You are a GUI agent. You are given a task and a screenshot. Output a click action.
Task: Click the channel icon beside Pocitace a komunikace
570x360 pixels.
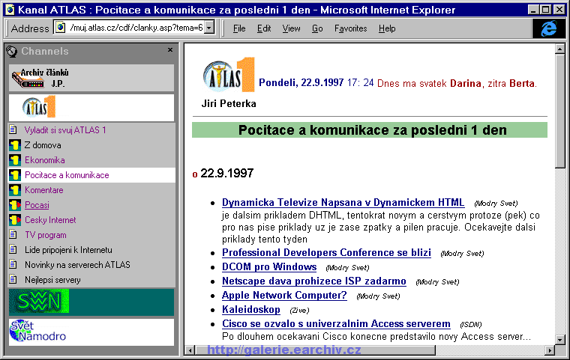coord(14,175)
